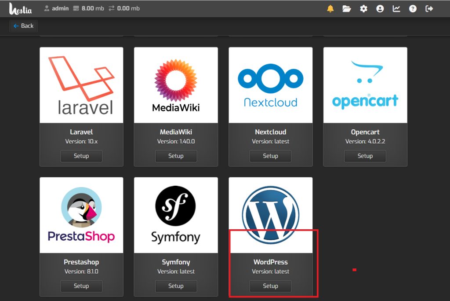
Task: Click the Opencart card title
Action: click(x=365, y=132)
